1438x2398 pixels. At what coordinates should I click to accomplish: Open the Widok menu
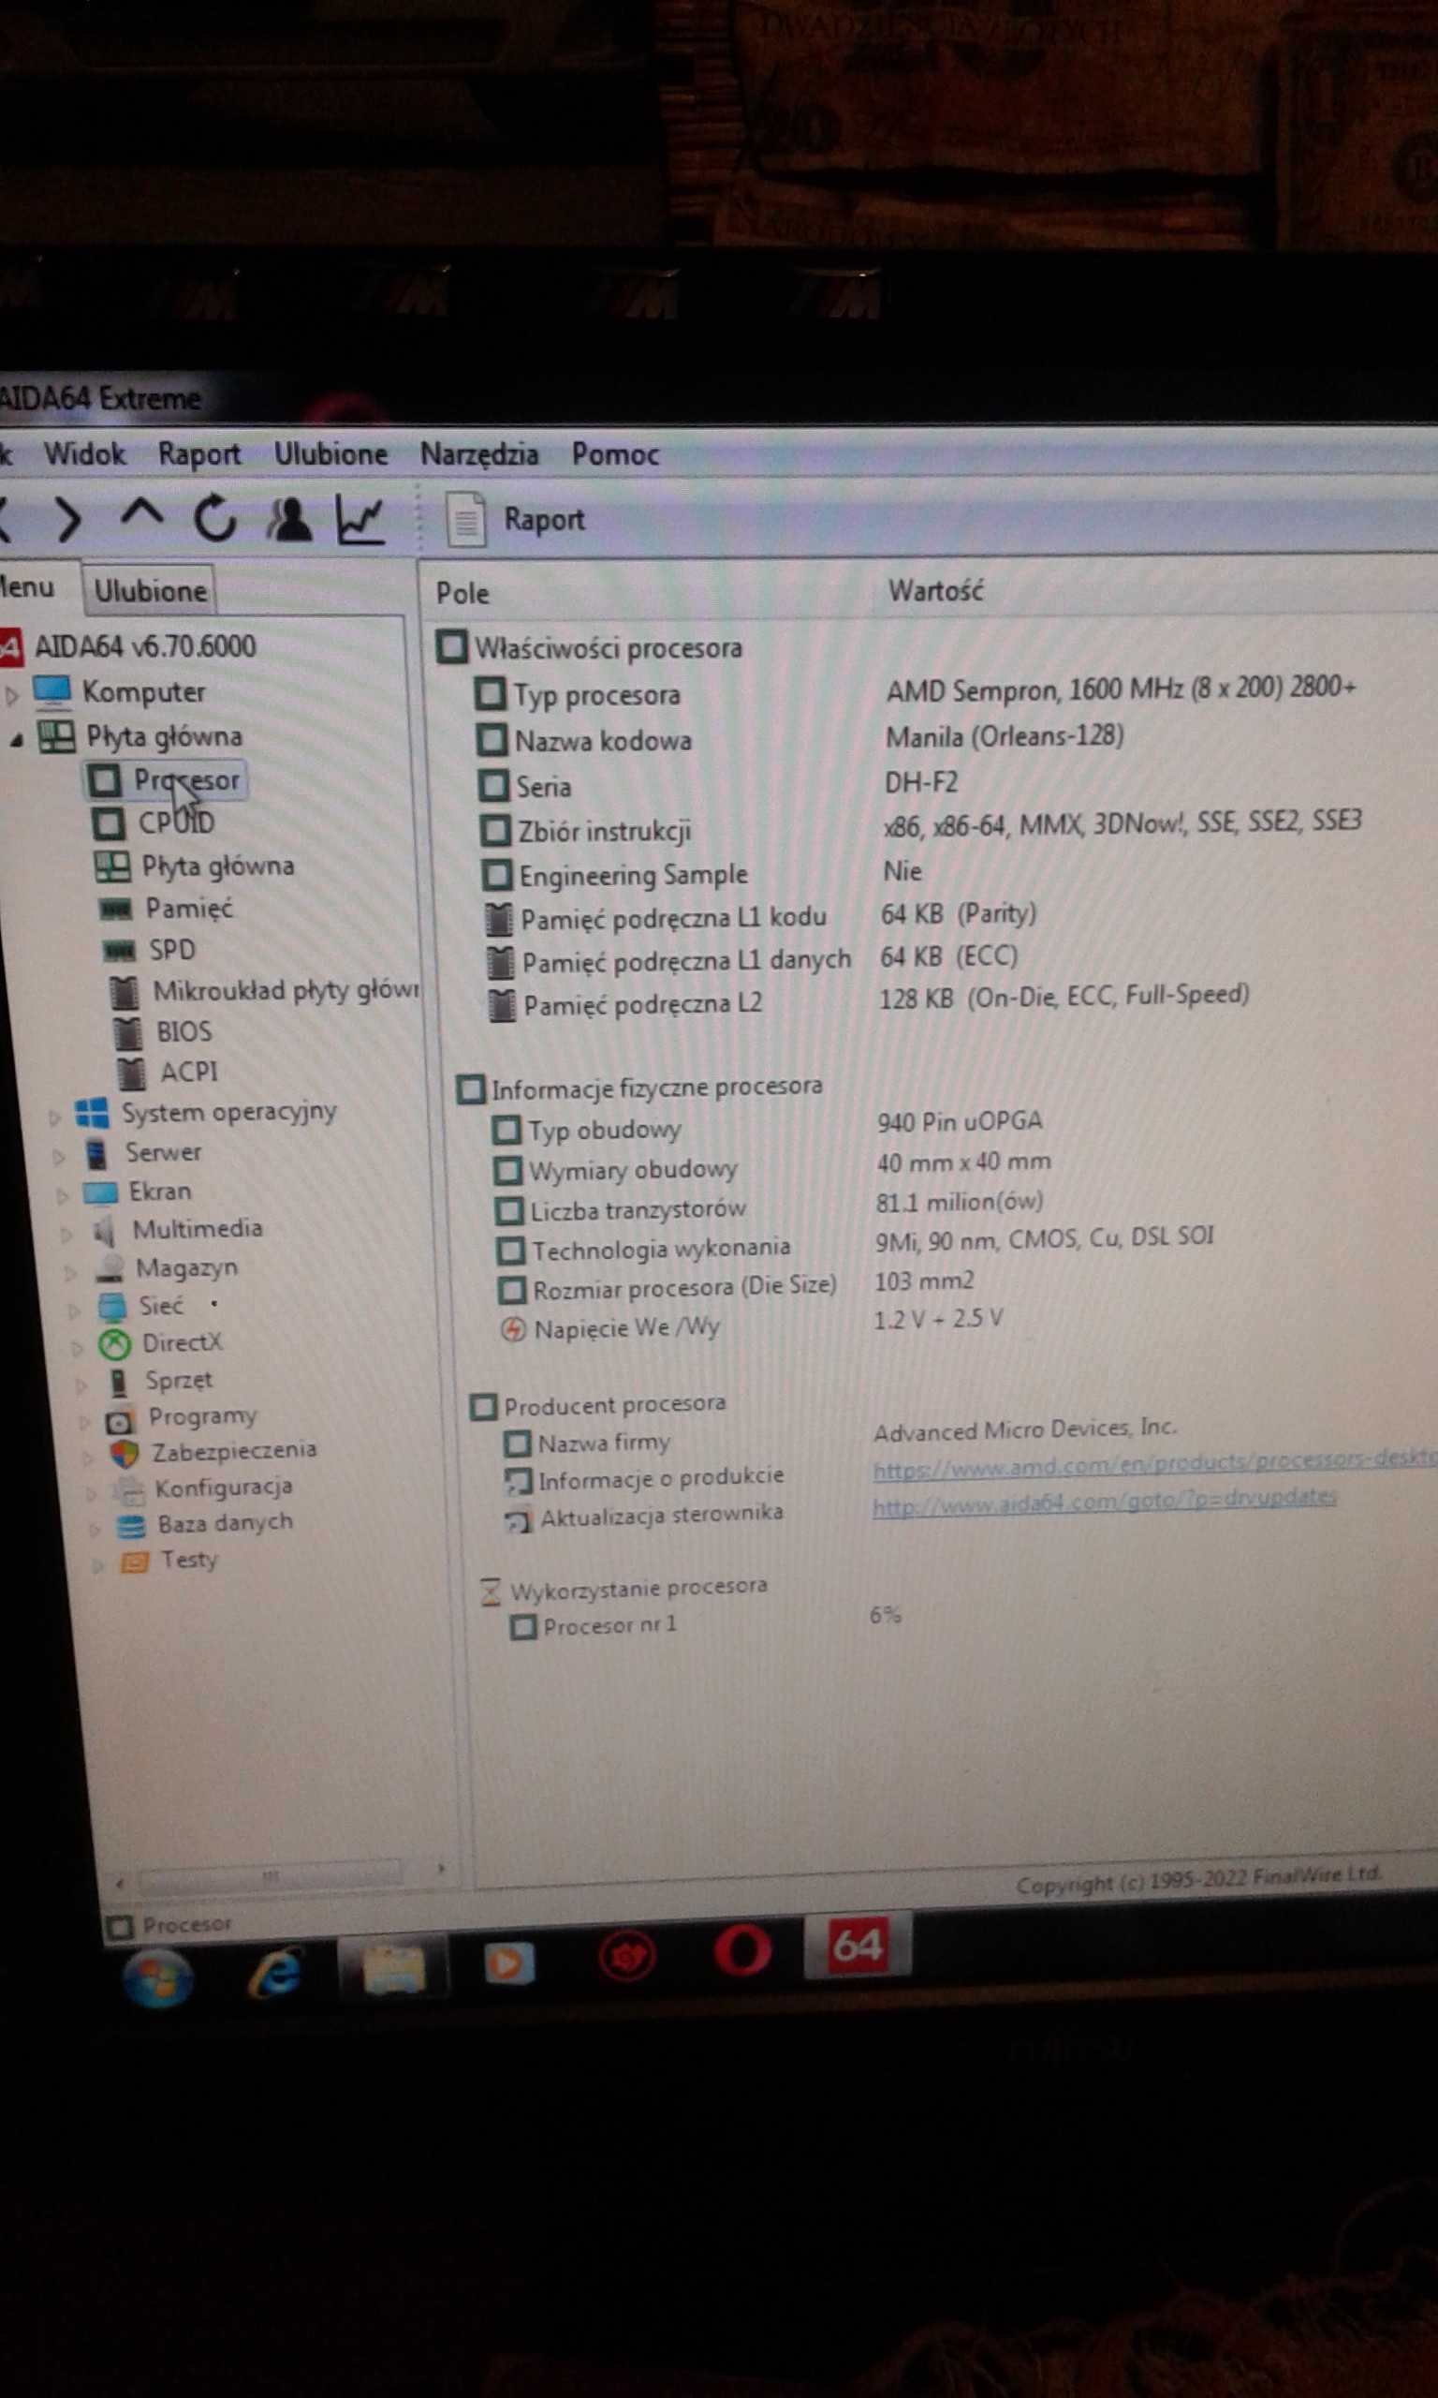pos(84,453)
